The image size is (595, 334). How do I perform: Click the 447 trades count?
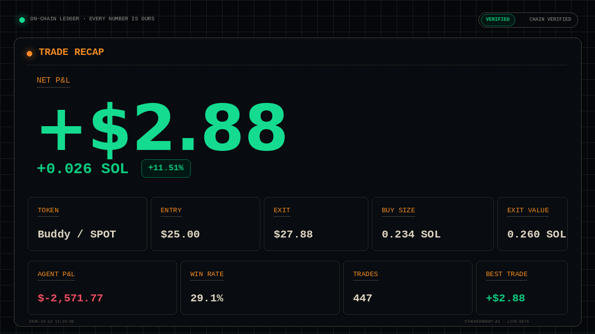click(362, 298)
